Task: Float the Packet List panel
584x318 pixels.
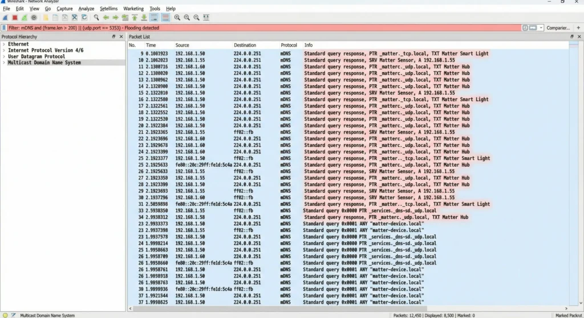Action: click(571, 36)
